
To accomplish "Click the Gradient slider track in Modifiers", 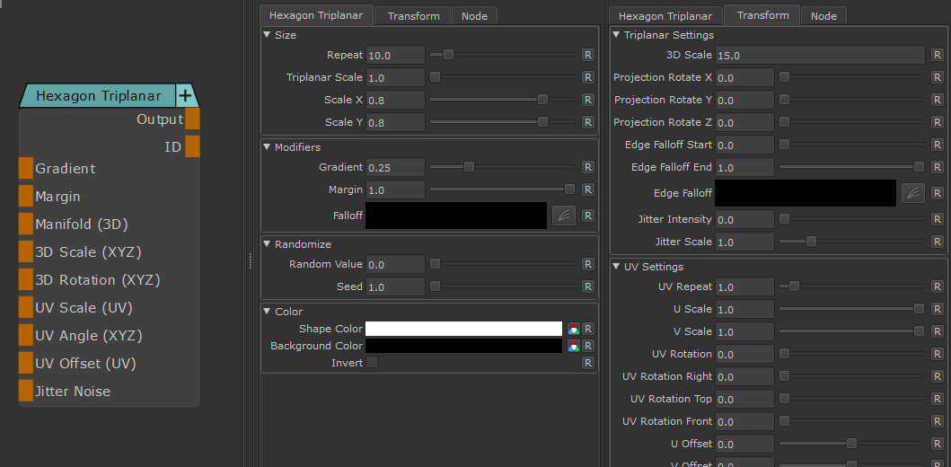I will (503, 167).
